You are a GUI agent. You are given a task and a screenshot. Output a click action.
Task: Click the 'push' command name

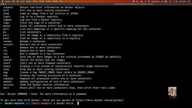tap(6, 38)
